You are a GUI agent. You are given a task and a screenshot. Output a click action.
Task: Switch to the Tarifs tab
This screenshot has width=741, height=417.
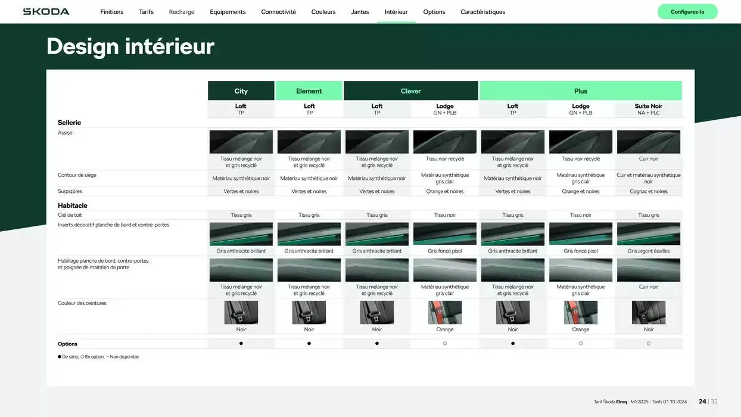[146, 12]
